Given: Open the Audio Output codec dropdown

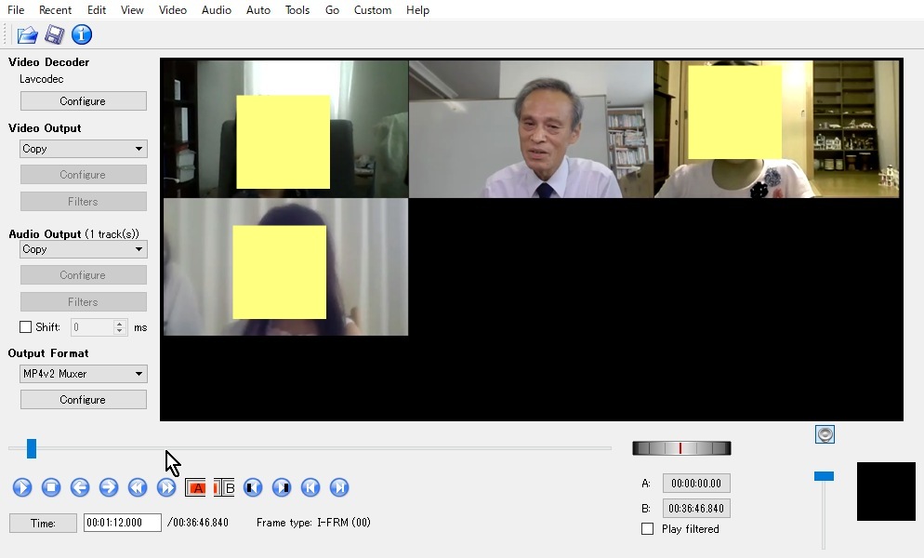Looking at the screenshot, I should coord(83,249).
